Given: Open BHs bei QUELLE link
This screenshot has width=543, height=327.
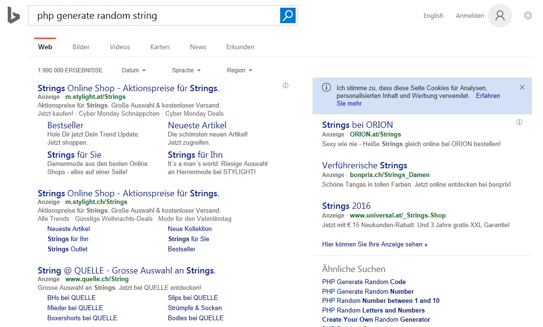Looking at the screenshot, I should pyautogui.click(x=71, y=298).
